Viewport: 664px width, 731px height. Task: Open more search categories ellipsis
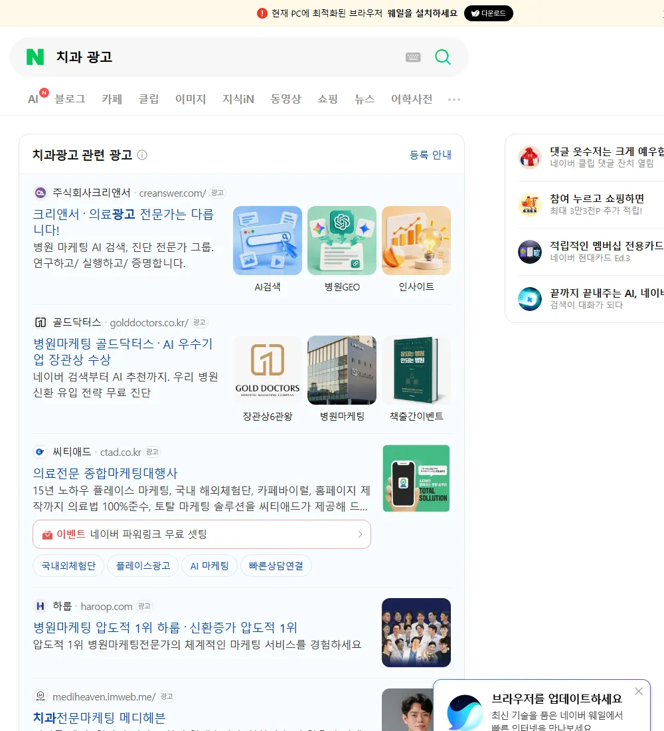point(454,99)
